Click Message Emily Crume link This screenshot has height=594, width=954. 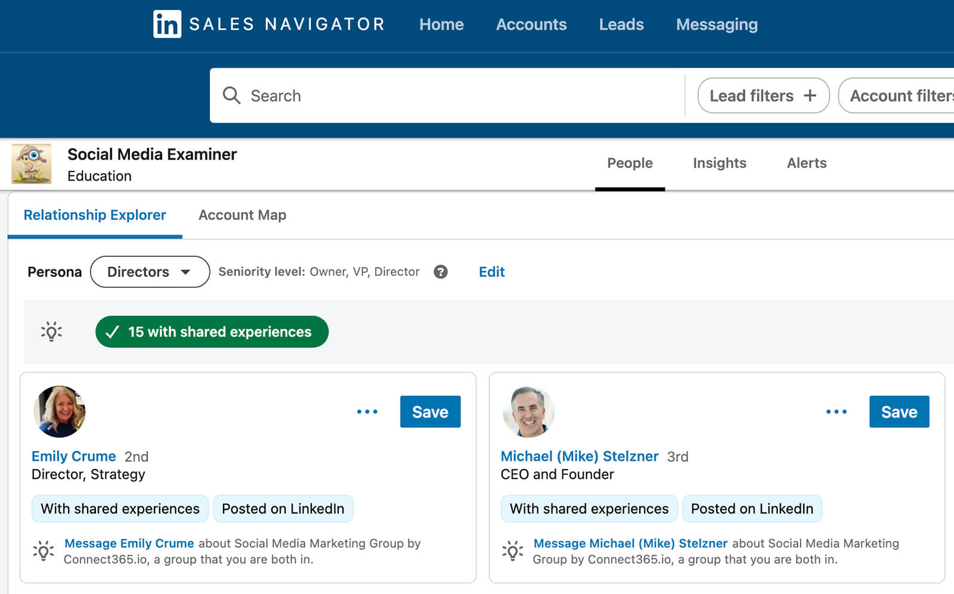pyautogui.click(x=129, y=543)
